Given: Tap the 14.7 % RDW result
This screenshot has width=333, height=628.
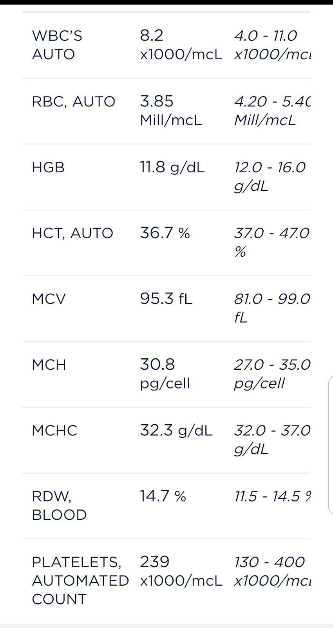Looking at the screenshot, I should click(163, 497).
